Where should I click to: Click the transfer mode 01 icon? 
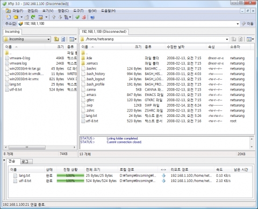[x=67, y=17]
